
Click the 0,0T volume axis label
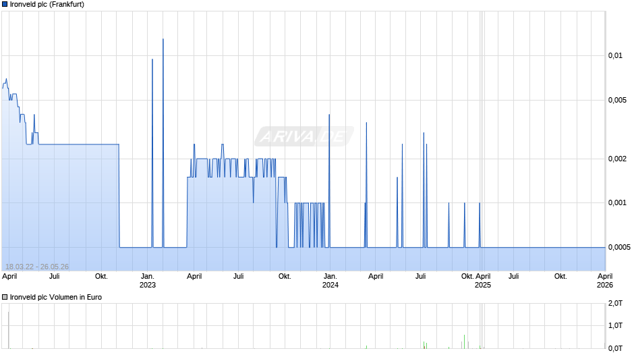(x=615, y=348)
